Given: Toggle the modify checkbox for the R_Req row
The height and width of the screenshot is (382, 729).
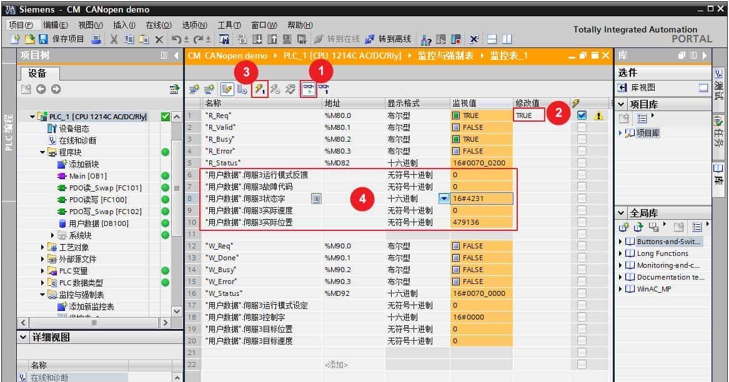Looking at the screenshot, I should (583, 115).
